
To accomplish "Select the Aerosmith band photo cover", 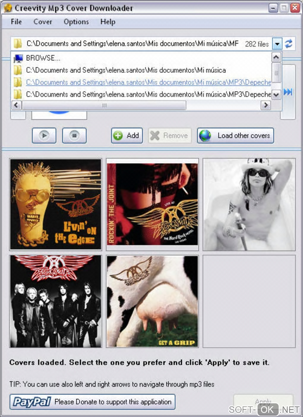I will tap(56, 301).
